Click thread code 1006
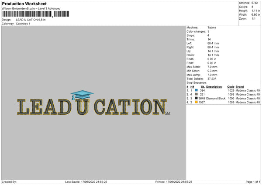The width and height of the screenshot is (262, 185). pyautogui.click(x=231, y=99)
